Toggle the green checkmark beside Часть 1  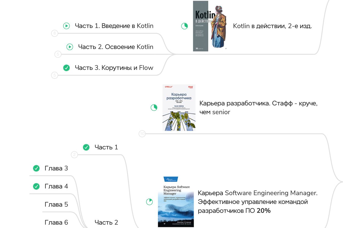(x=86, y=147)
